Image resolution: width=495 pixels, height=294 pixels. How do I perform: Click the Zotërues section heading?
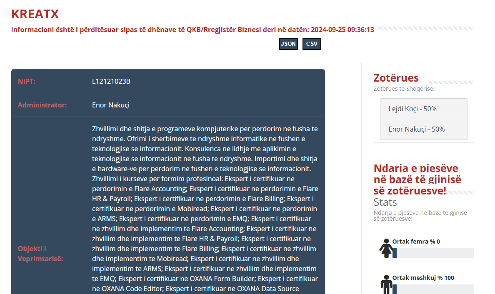coord(396,78)
